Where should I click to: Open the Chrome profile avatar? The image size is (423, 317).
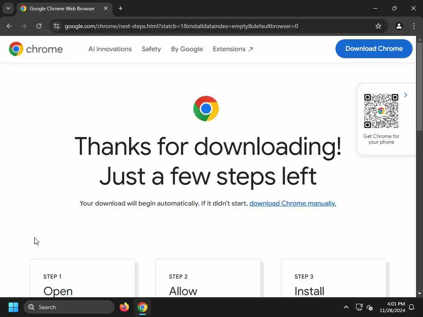coord(399,26)
